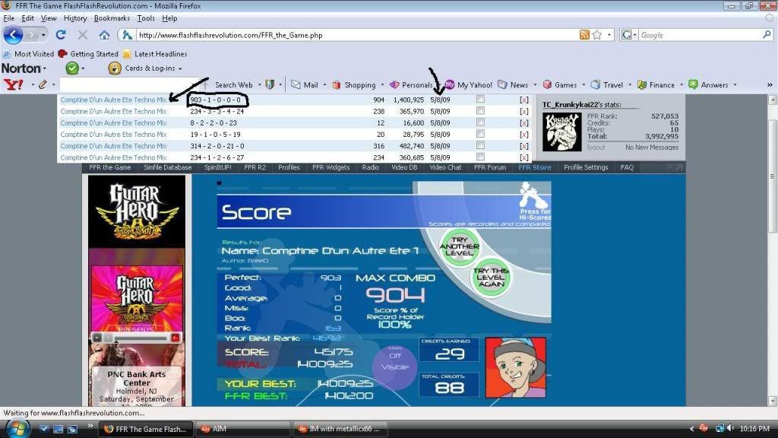Click the Yahoo! logo on toolbar

point(13,85)
